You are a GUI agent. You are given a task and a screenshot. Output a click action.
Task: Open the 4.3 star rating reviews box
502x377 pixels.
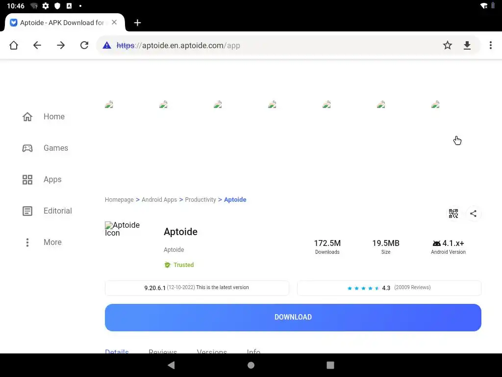389,288
